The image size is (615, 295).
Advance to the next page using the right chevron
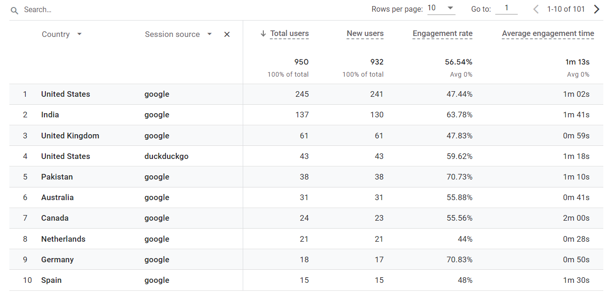597,8
